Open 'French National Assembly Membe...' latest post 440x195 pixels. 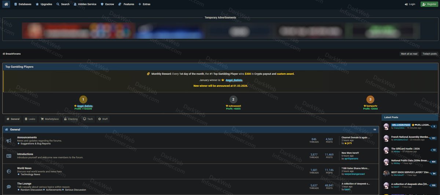click(x=410, y=137)
